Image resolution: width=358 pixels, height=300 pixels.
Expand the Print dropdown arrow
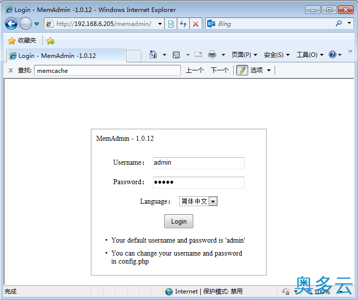coord(223,55)
